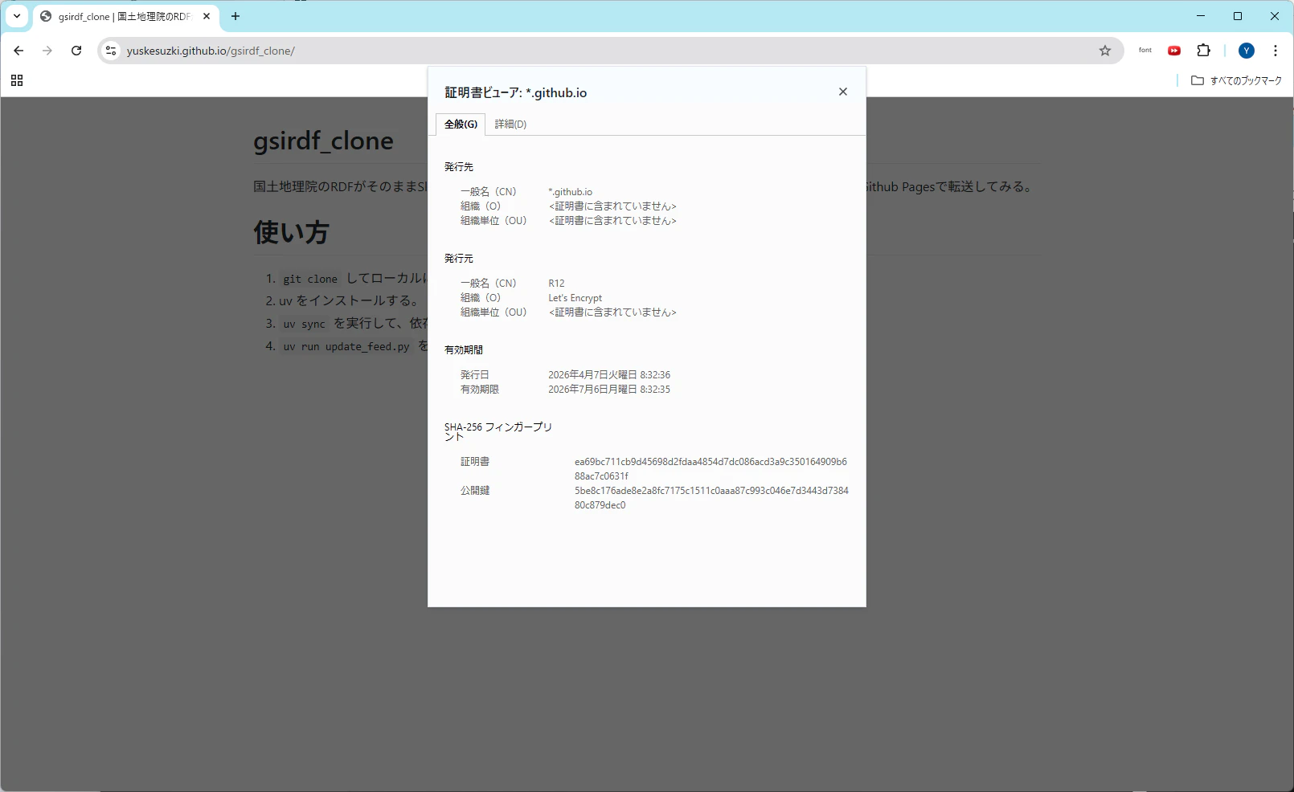Click the *.github.io common name value
Image resolution: width=1294 pixels, height=792 pixels.
tap(571, 192)
